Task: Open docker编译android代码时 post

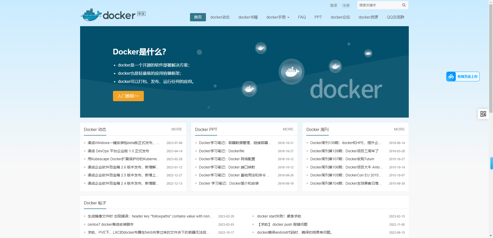Action: (x=295, y=232)
